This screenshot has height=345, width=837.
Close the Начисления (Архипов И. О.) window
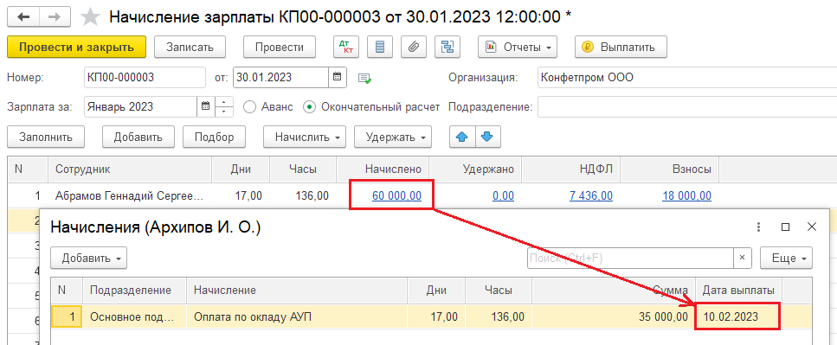tap(812, 227)
